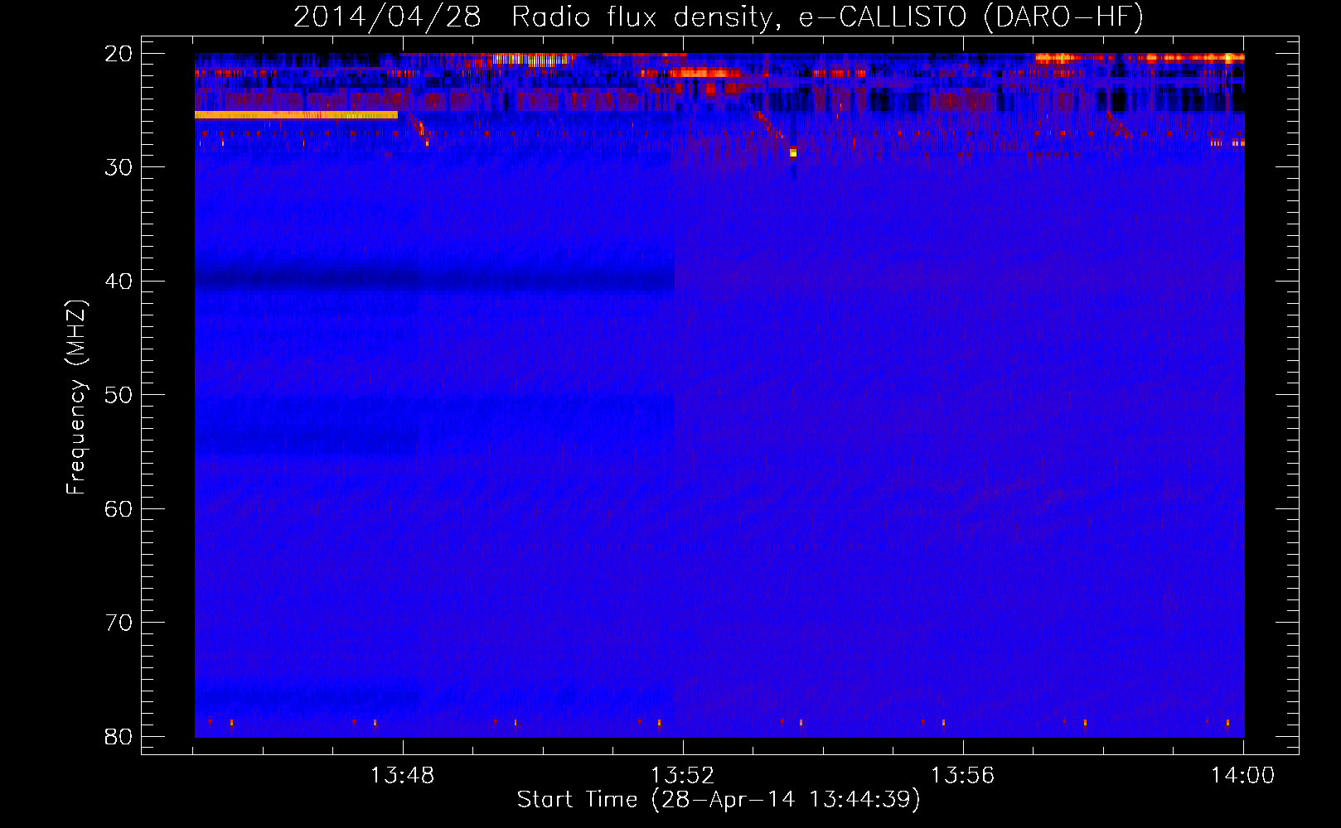Viewport: 1341px width, 828px height.
Task: Click the '70' frequency tick label
Action: (119, 623)
